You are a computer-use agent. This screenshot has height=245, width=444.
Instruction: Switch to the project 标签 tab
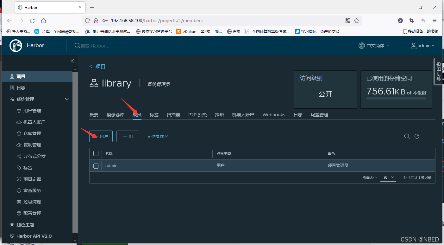coord(154,115)
